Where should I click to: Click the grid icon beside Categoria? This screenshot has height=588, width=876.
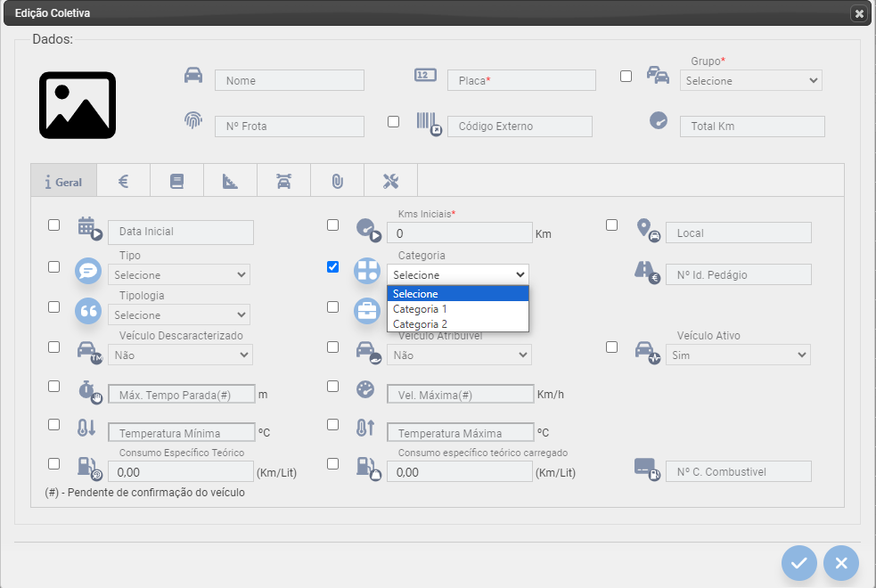[367, 271]
